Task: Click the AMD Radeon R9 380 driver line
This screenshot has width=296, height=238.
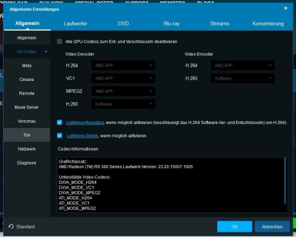Action: [126, 167]
